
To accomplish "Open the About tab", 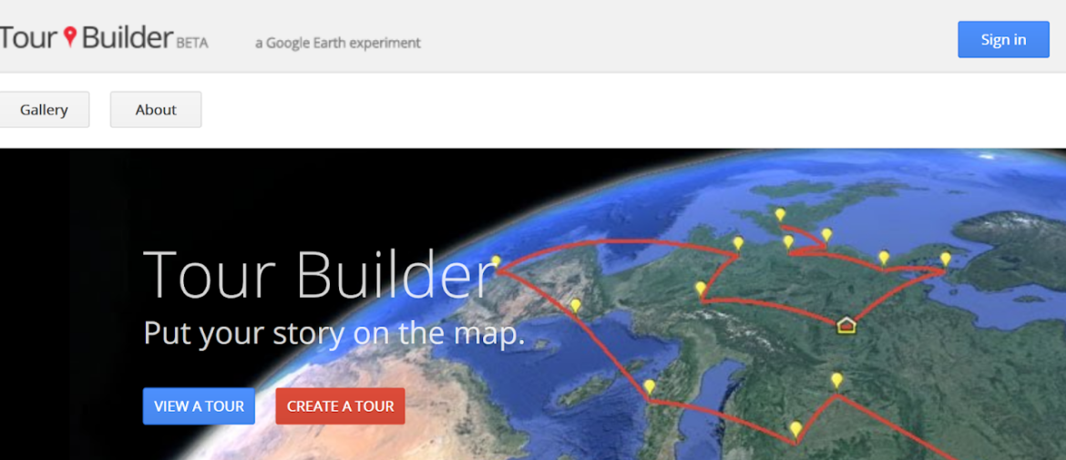I will (x=156, y=109).
